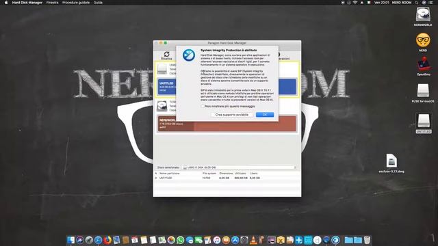Open Firefox from the dock
The width and height of the screenshot is (438, 246).
click(107, 240)
